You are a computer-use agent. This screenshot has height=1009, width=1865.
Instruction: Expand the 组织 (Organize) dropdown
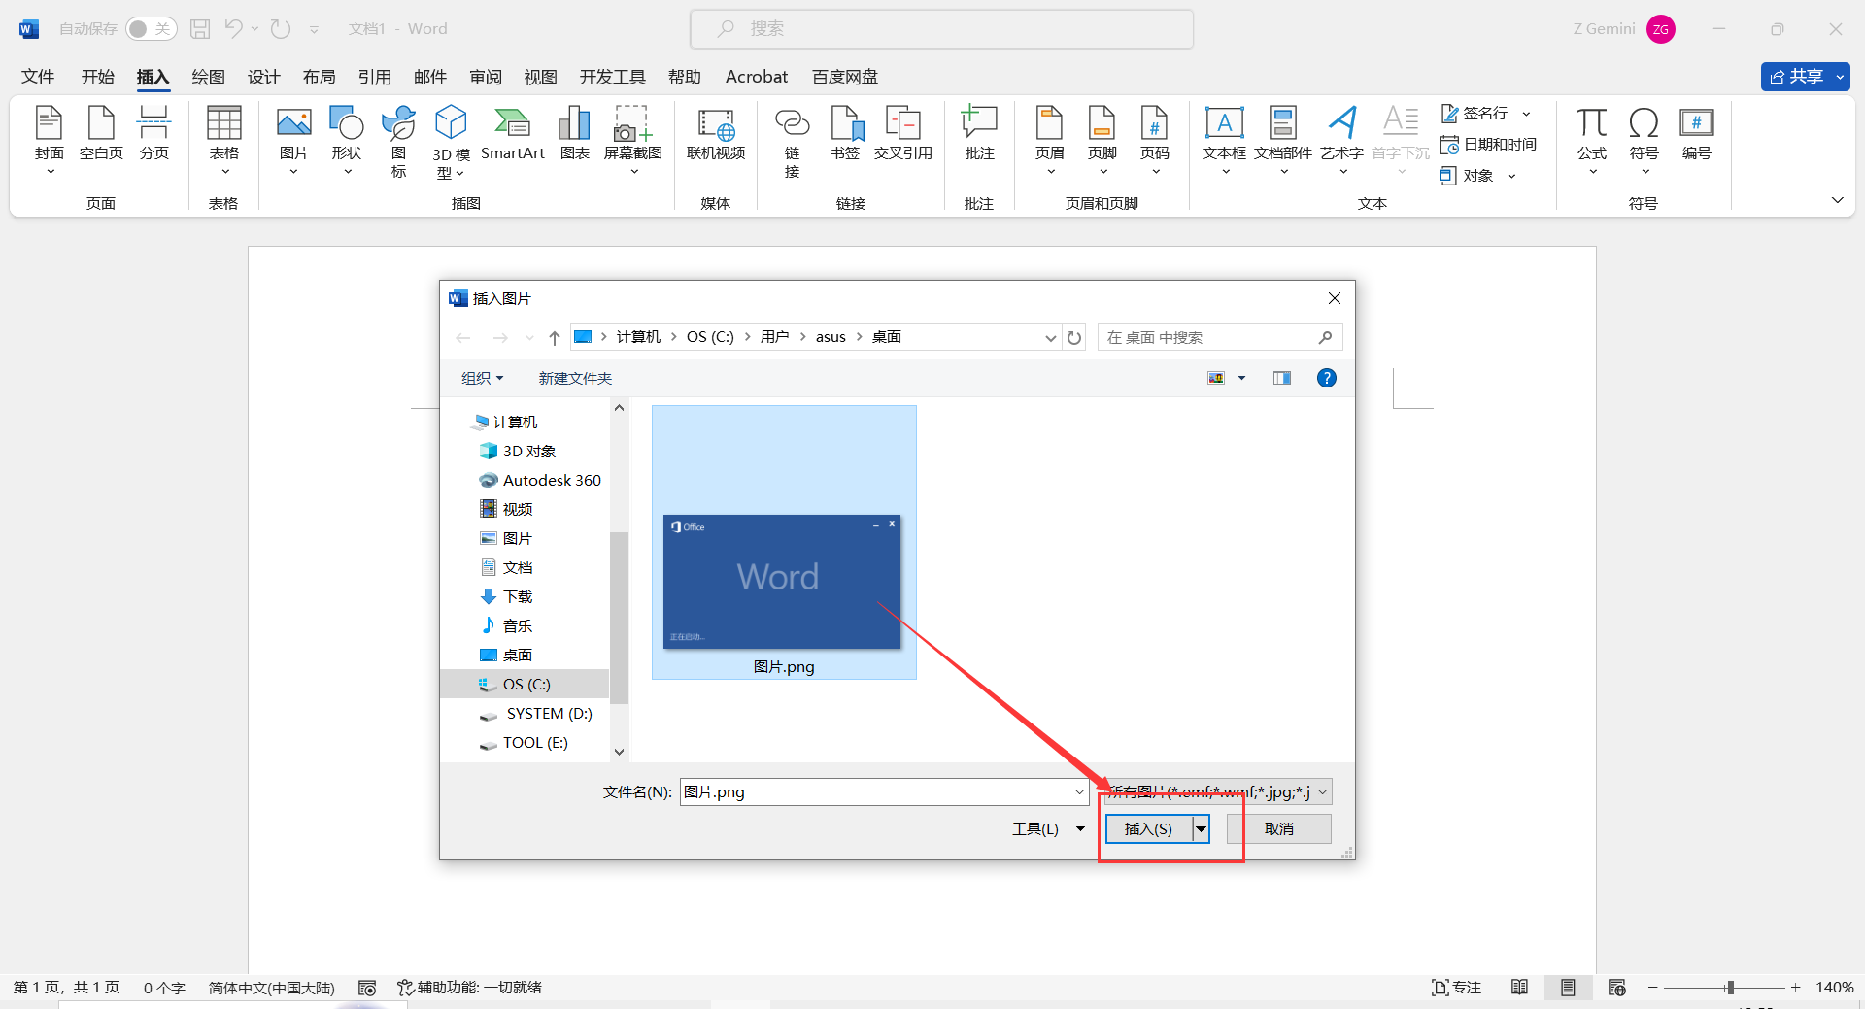click(482, 378)
